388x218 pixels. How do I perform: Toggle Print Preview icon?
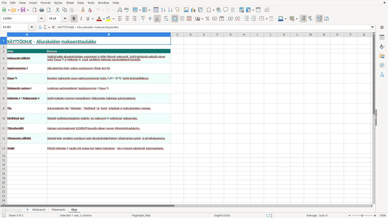(48, 10)
